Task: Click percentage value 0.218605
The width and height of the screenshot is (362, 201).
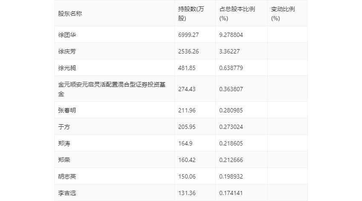Action: [x=231, y=143]
